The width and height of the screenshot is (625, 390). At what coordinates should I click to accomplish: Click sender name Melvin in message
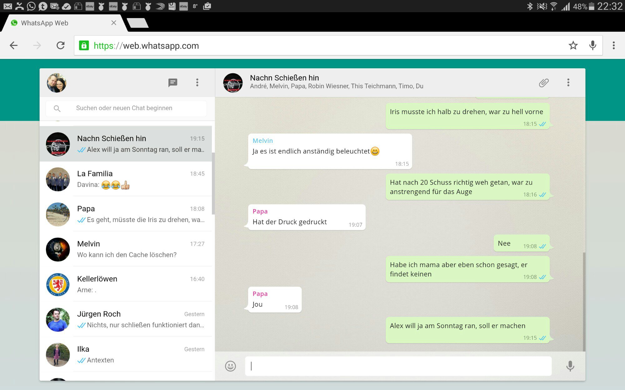(262, 141)
